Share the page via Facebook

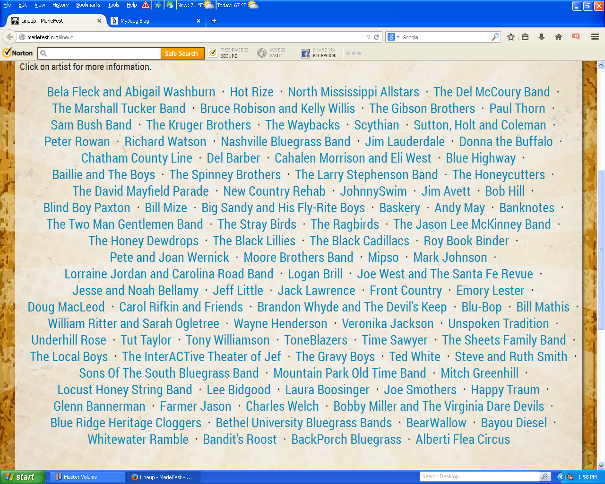(x=319, y=53)
